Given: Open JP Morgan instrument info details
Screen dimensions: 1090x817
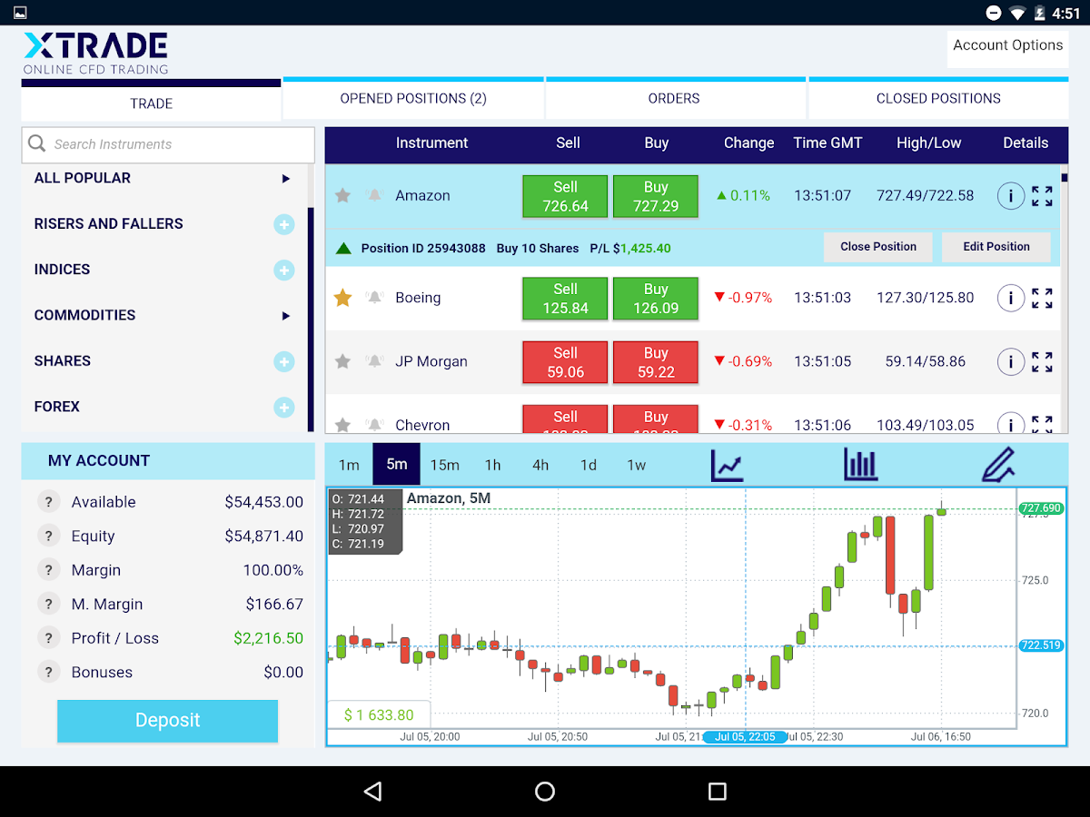Looking at the screenshot, I should [x=1011, y=361].
